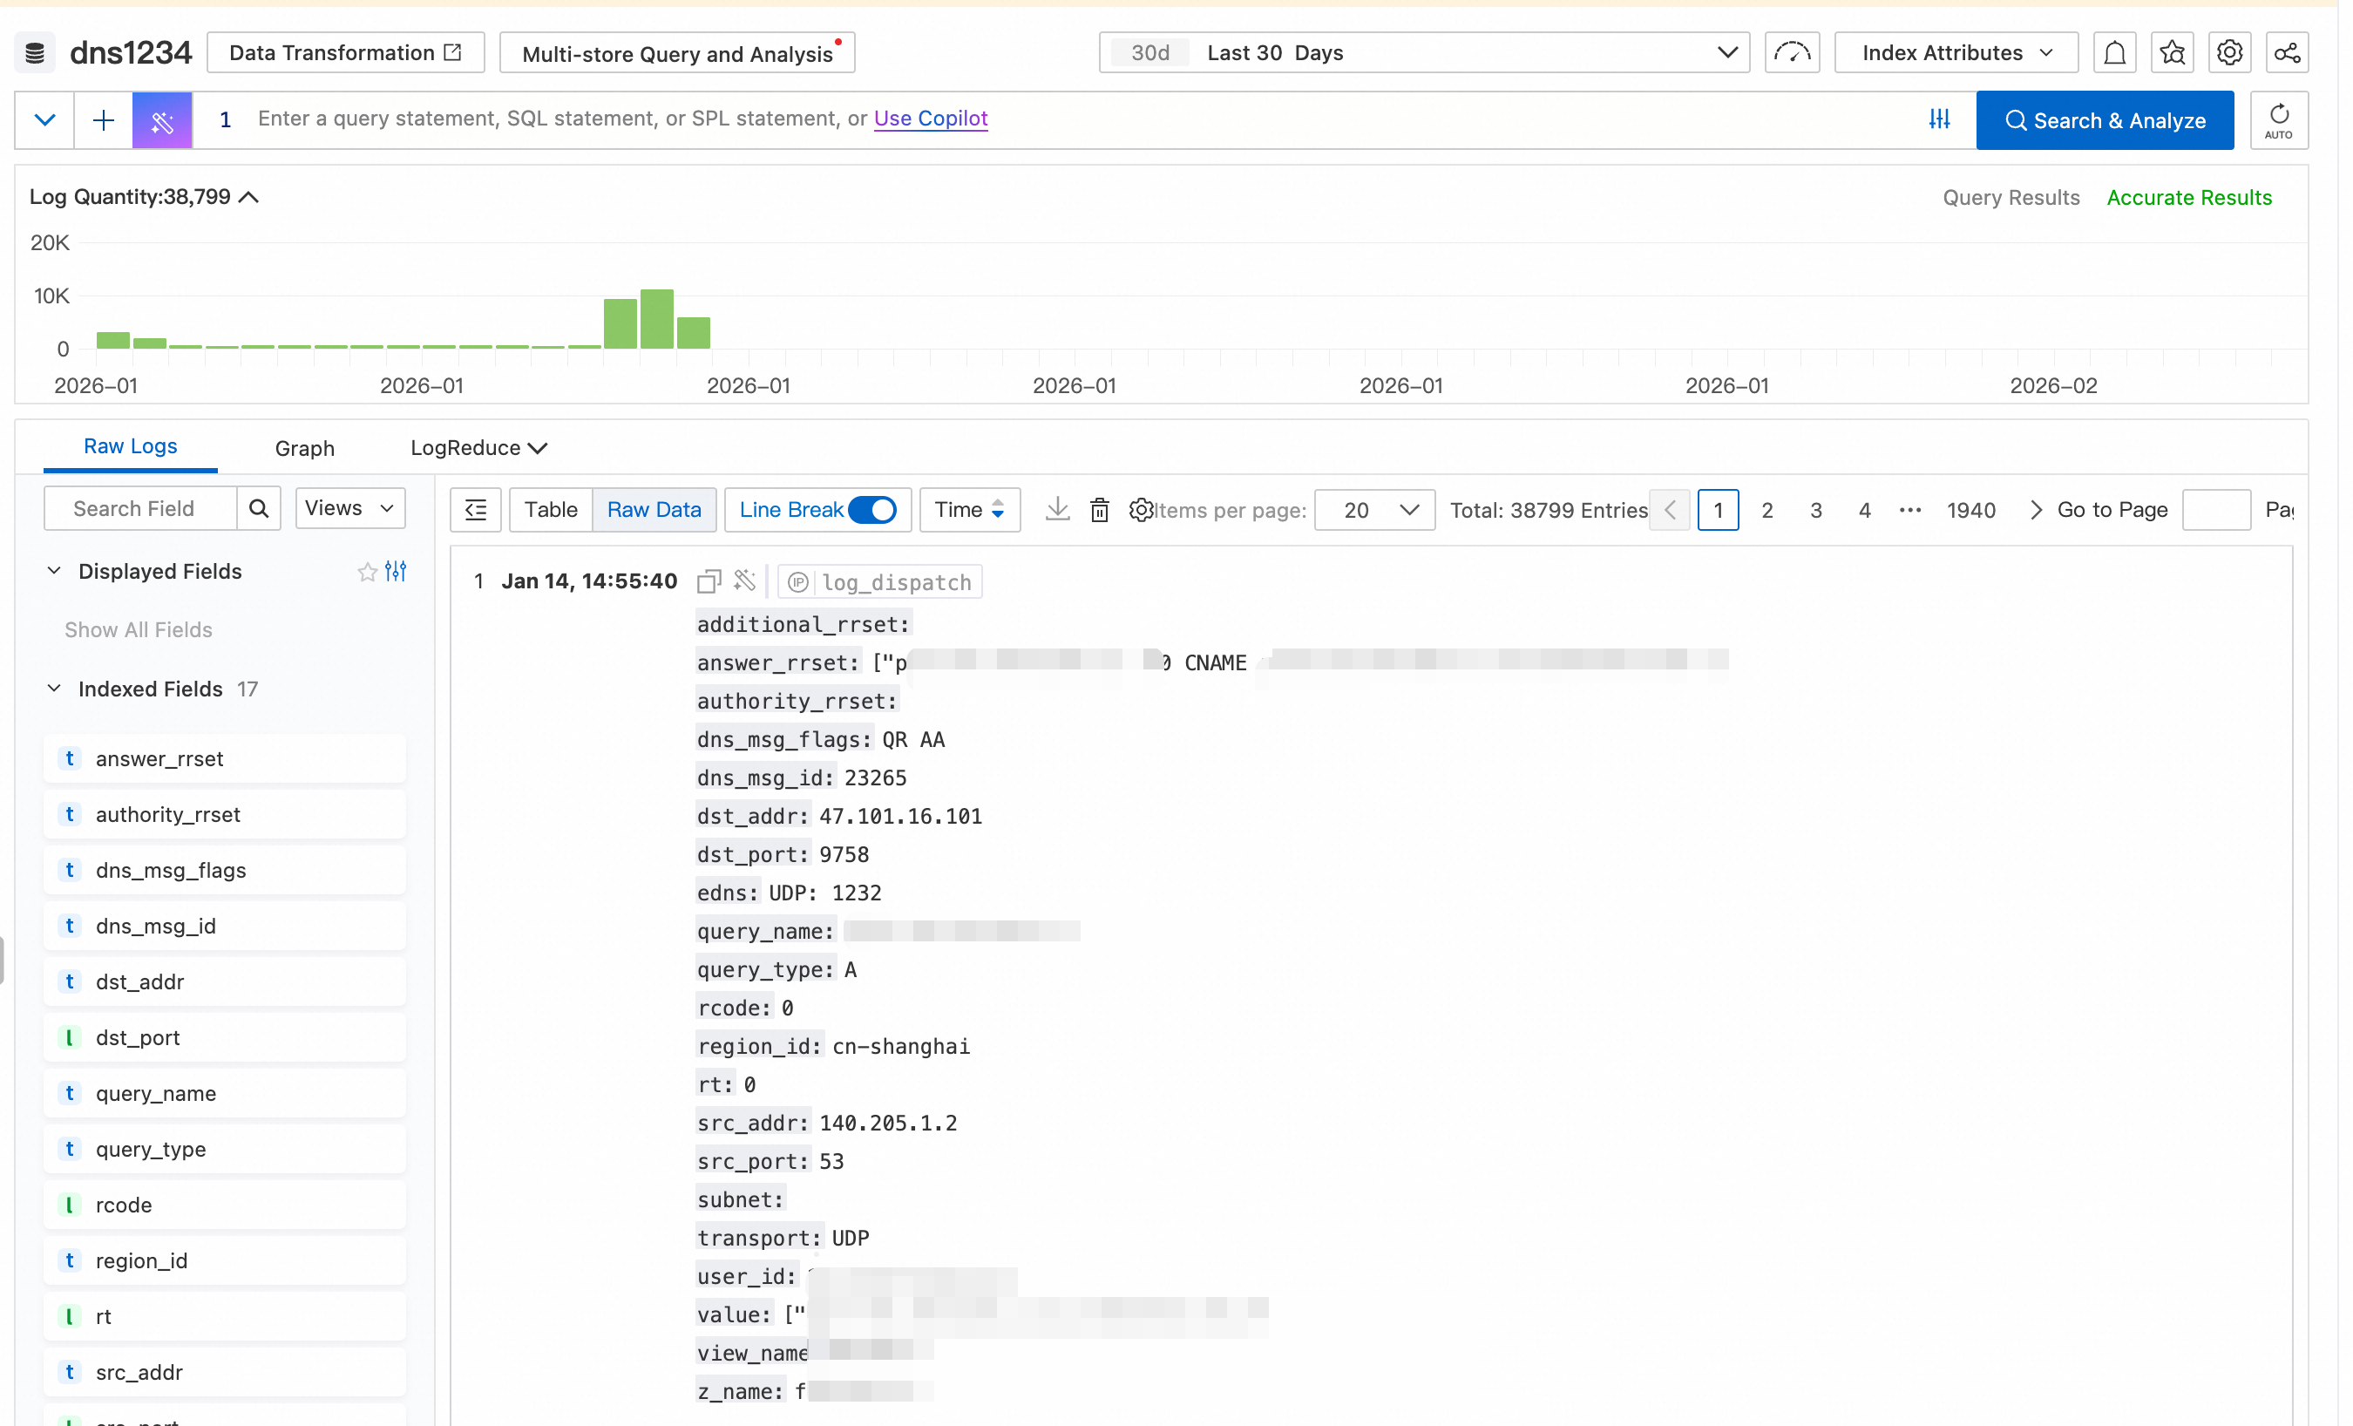The height and width of the screenshot is (1426, 2353).
Task: Click the purple Copilot wand icon
Action: tap(162, 120)
